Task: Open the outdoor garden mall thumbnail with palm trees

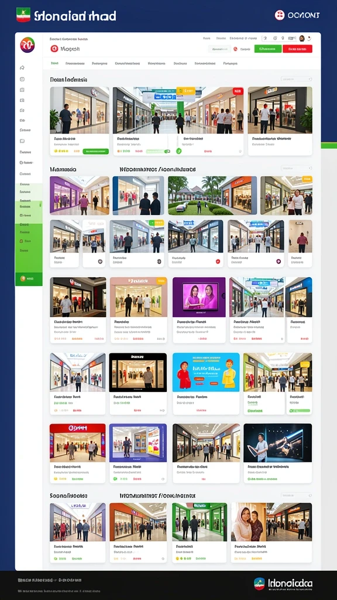Action: tap(212, 195)
